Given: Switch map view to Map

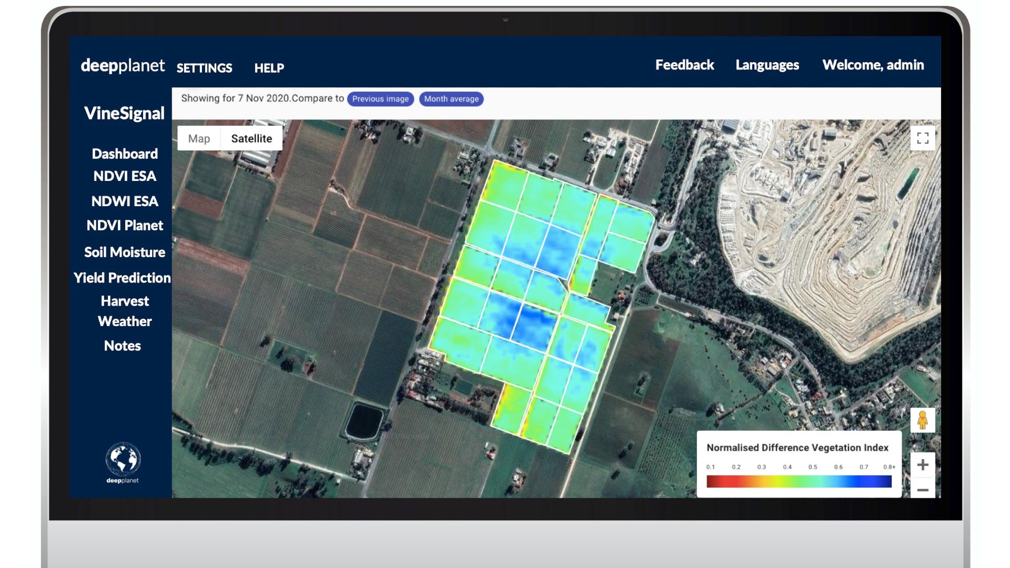Looking at the screenshot, I should coord(199,138).
